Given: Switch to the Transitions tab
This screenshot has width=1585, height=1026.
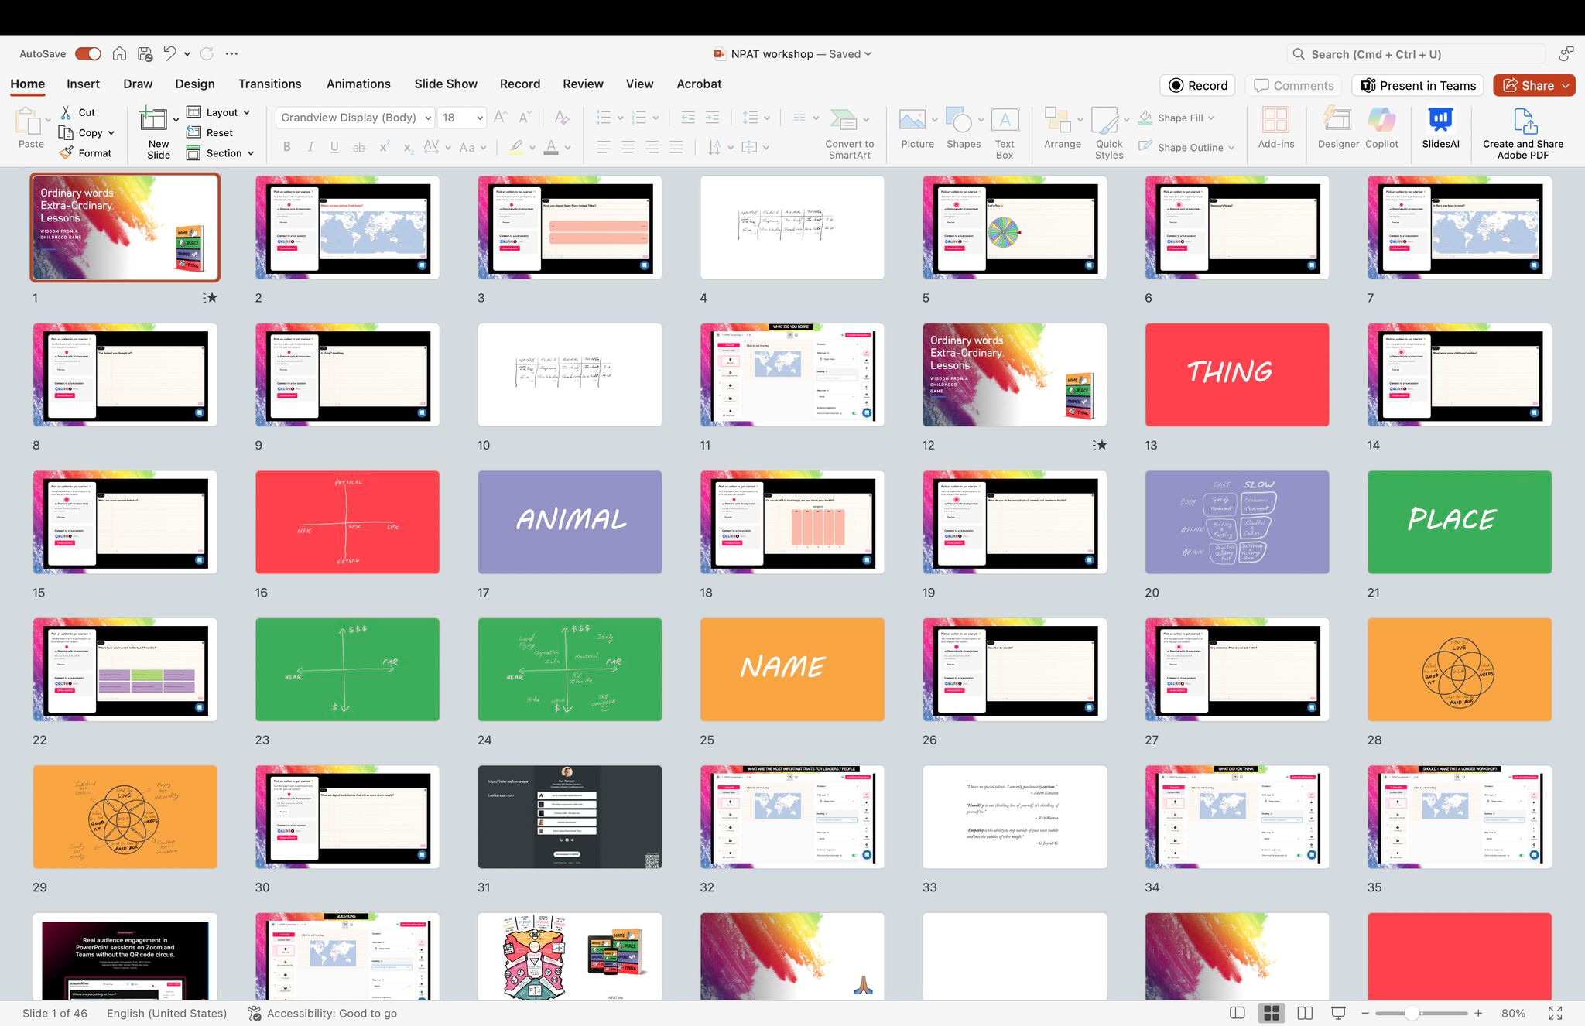Looking at the screenshot, I should click(x=269, y=84).
